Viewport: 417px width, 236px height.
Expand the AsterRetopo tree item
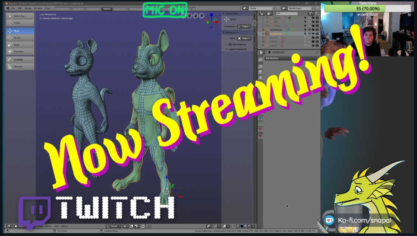pos(264,30)
